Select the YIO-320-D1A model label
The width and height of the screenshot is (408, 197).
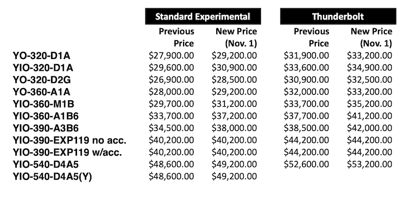(43, 68)
